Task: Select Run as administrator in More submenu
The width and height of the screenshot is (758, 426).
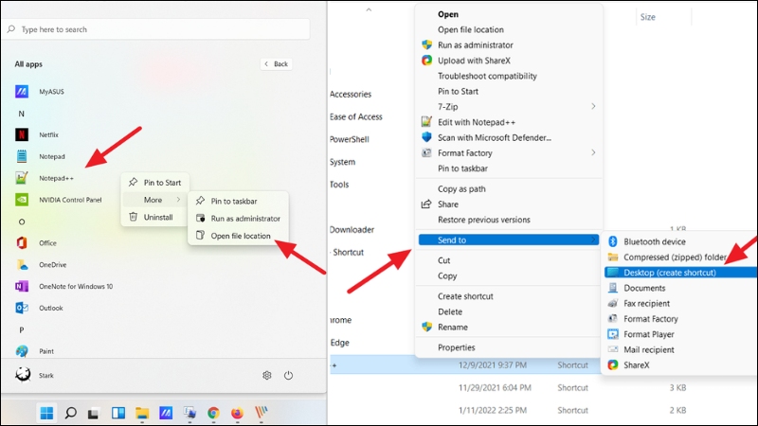Action: [x=239, y=219]
